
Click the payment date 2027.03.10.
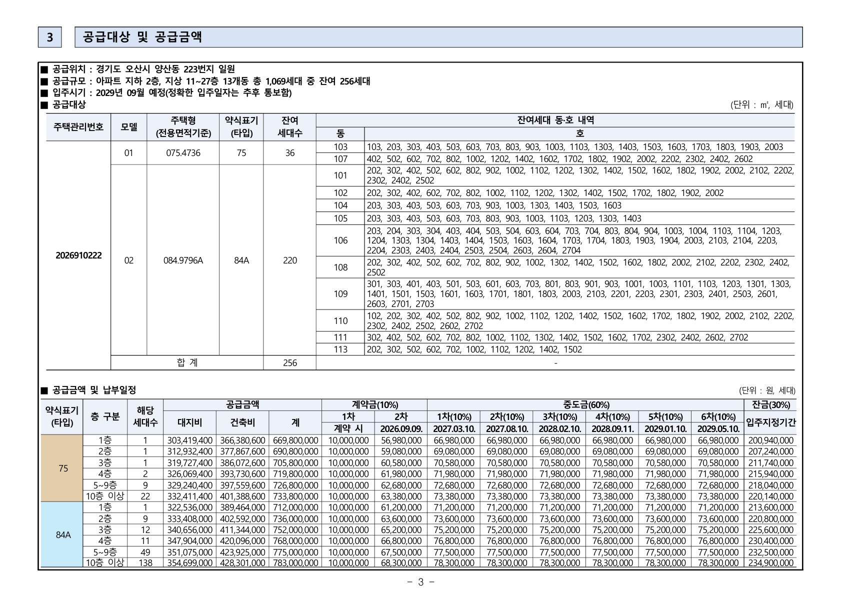click(454, 428)
